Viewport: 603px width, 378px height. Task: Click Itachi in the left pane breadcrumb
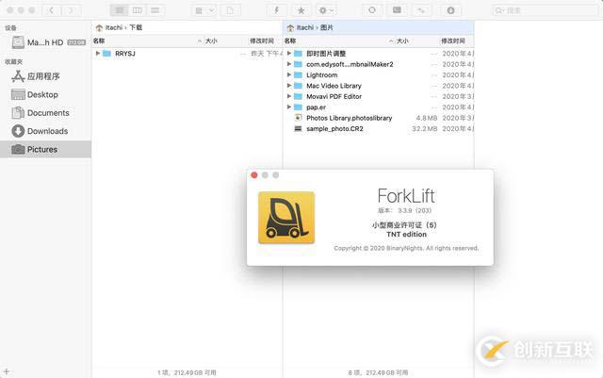point(114,27)
